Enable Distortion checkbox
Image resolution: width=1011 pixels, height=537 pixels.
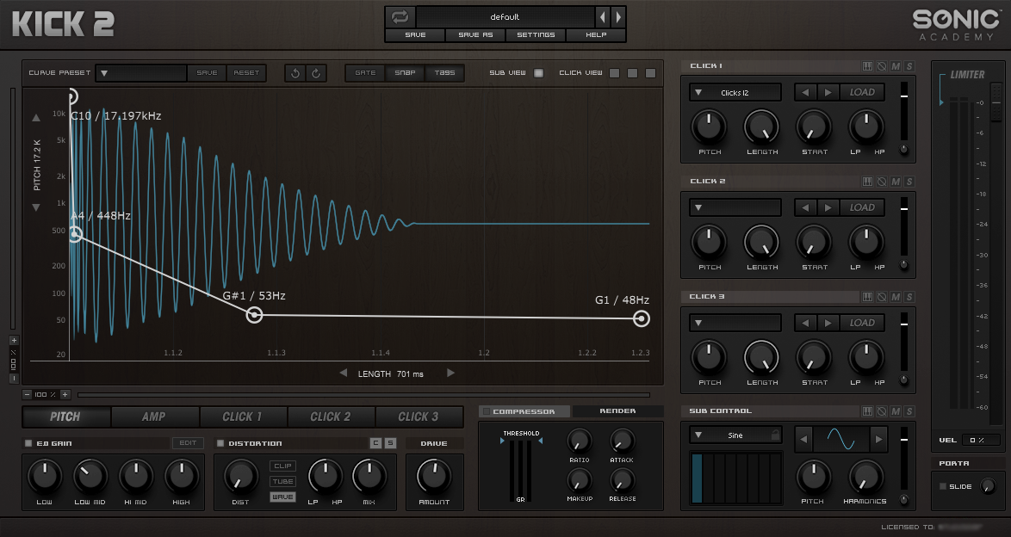[220, 443]
